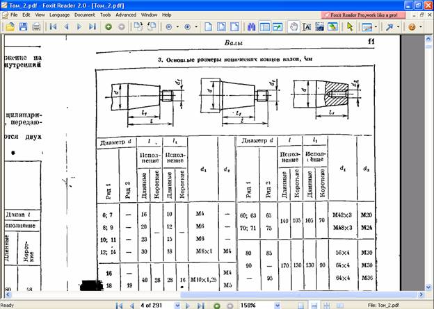Expand the zoom in dropdown arrow
The height and width of the screenshot is (309, 434).
click(195, 27)
